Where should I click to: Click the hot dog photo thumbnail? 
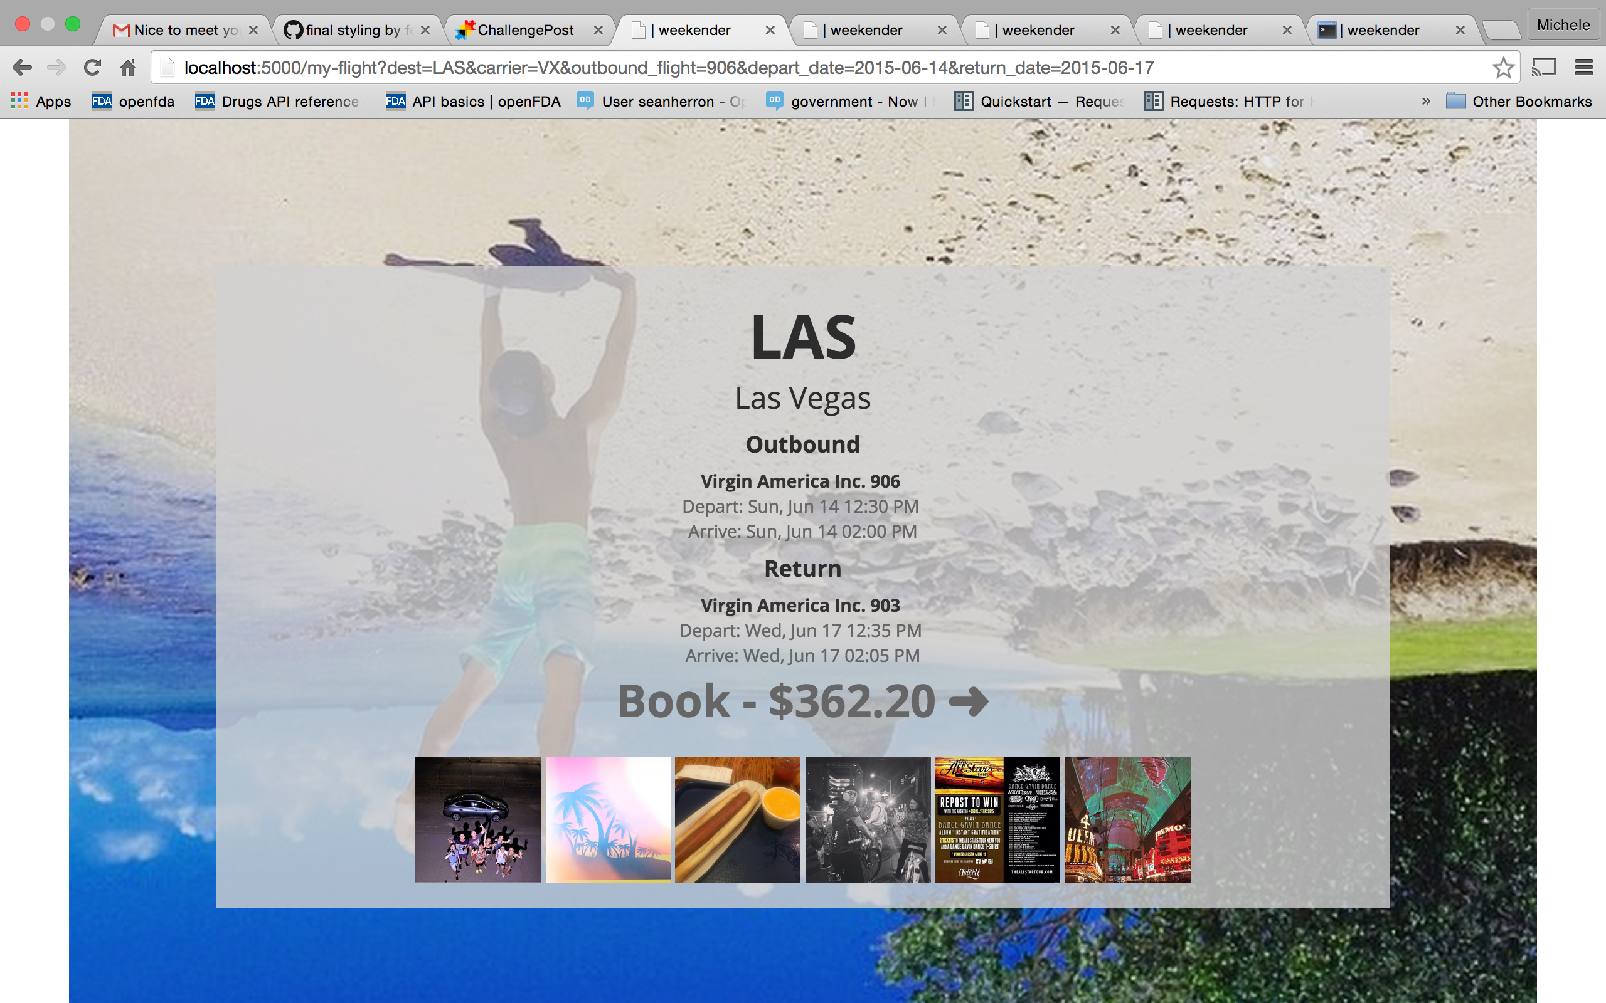click(x=737, y=819)
